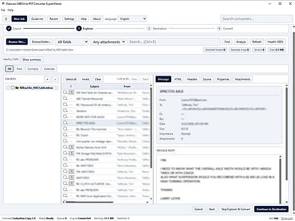Click the row icon for 2nd quarter car mileage
The width and height of the screenshot is (295, 221).
coord(65,141)
